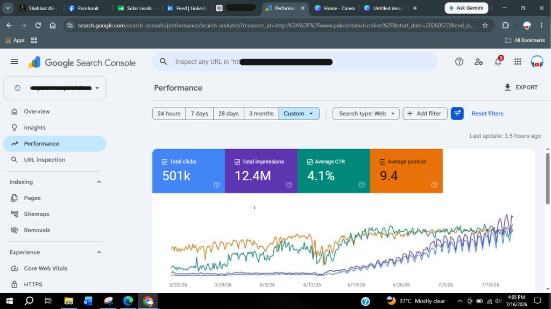Toggle the Average CTR checkbox
Screen dimensions: 551x309
tap(310, 162)
